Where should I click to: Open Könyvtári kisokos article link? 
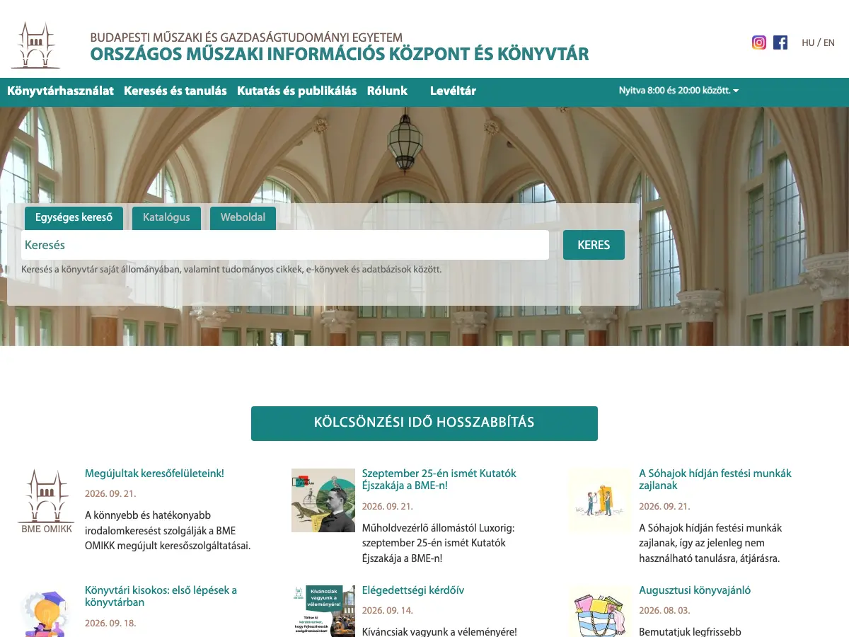(161, 596)
